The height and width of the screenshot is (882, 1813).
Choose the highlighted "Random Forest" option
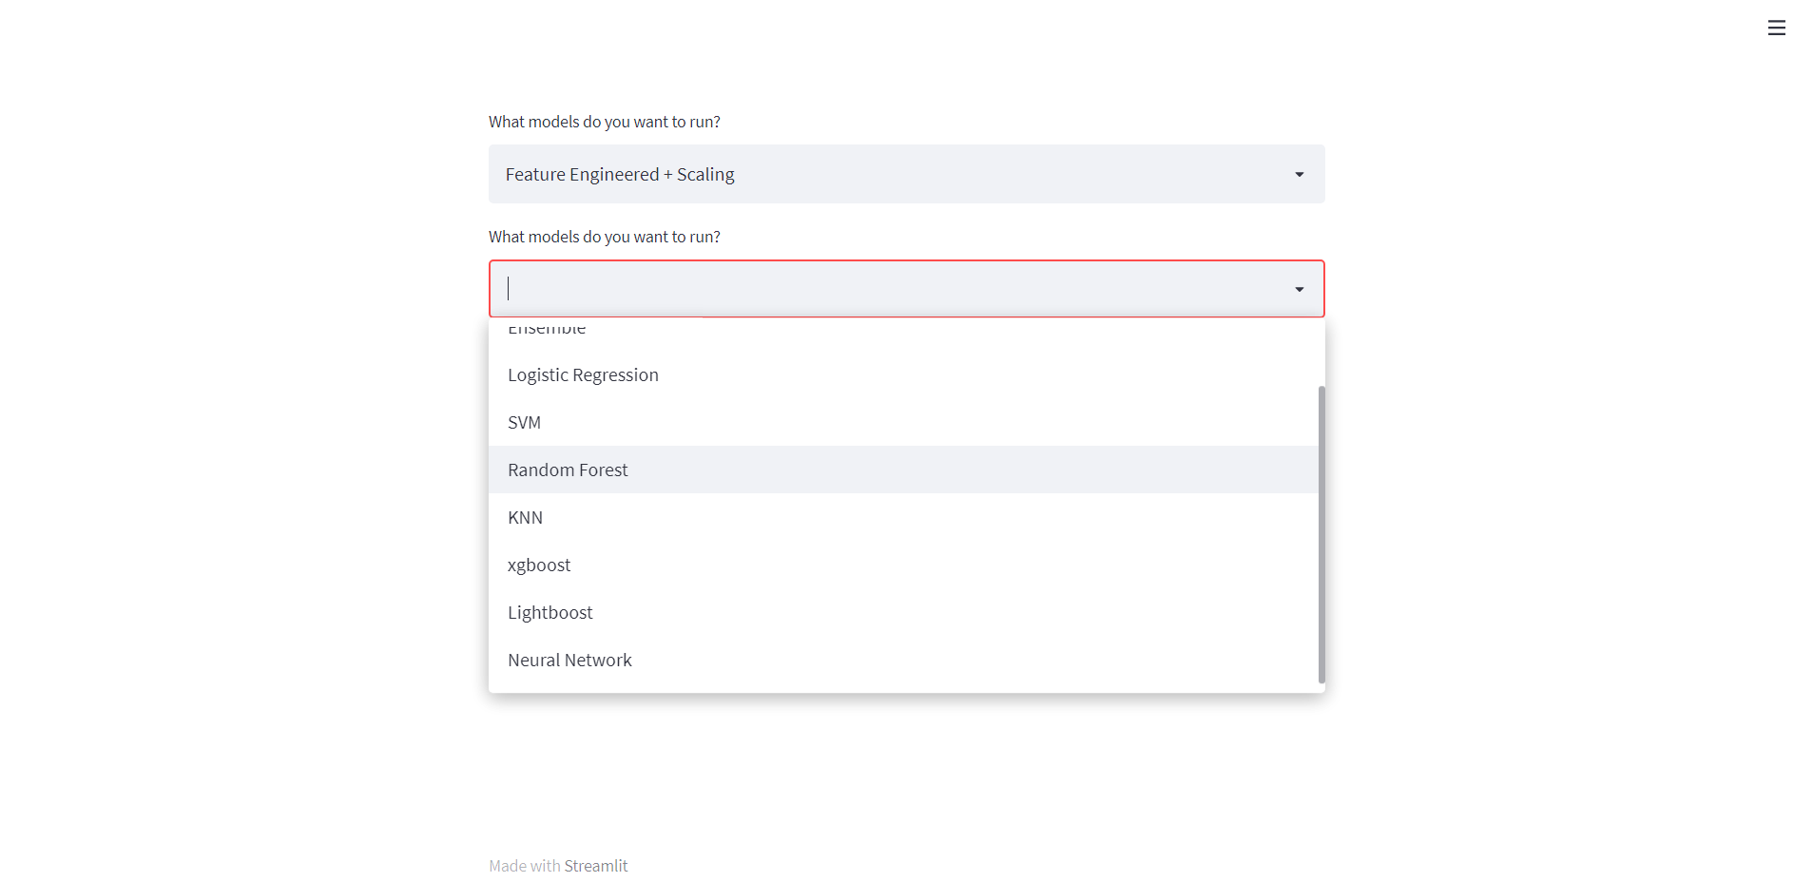point(568,469)
